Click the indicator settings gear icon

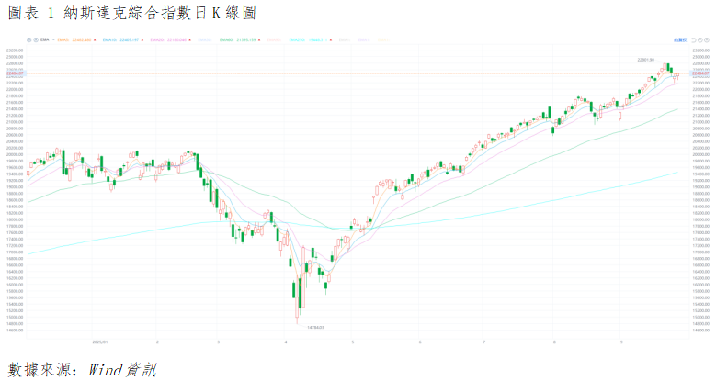click(x=29, y=39)
